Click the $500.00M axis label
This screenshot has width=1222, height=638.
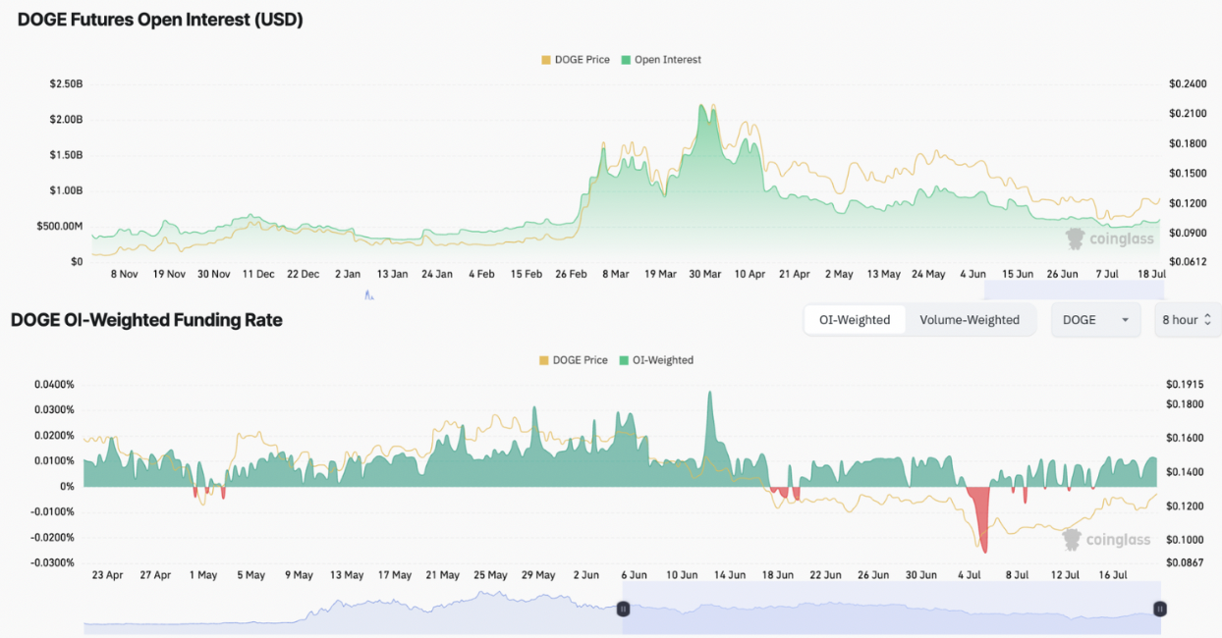tap(61, 227)
